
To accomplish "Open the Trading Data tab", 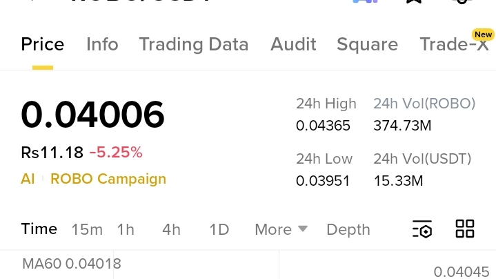I will [x=194, y=44].
